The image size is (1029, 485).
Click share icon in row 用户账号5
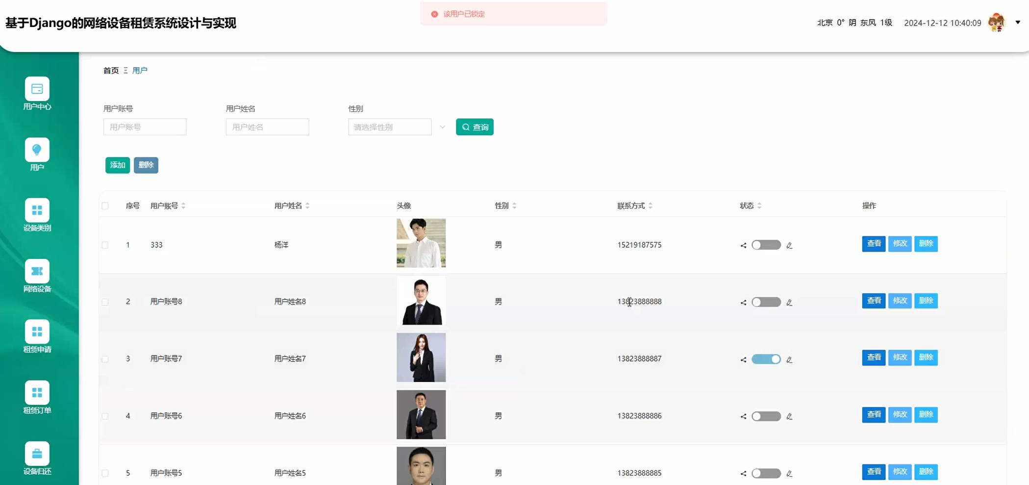pos(744,474)
